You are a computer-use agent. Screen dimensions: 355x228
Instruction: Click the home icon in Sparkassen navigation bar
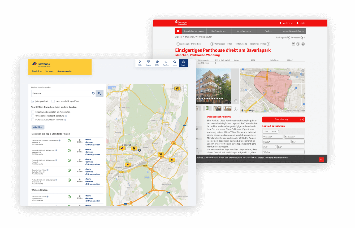[x=178, y=31]
